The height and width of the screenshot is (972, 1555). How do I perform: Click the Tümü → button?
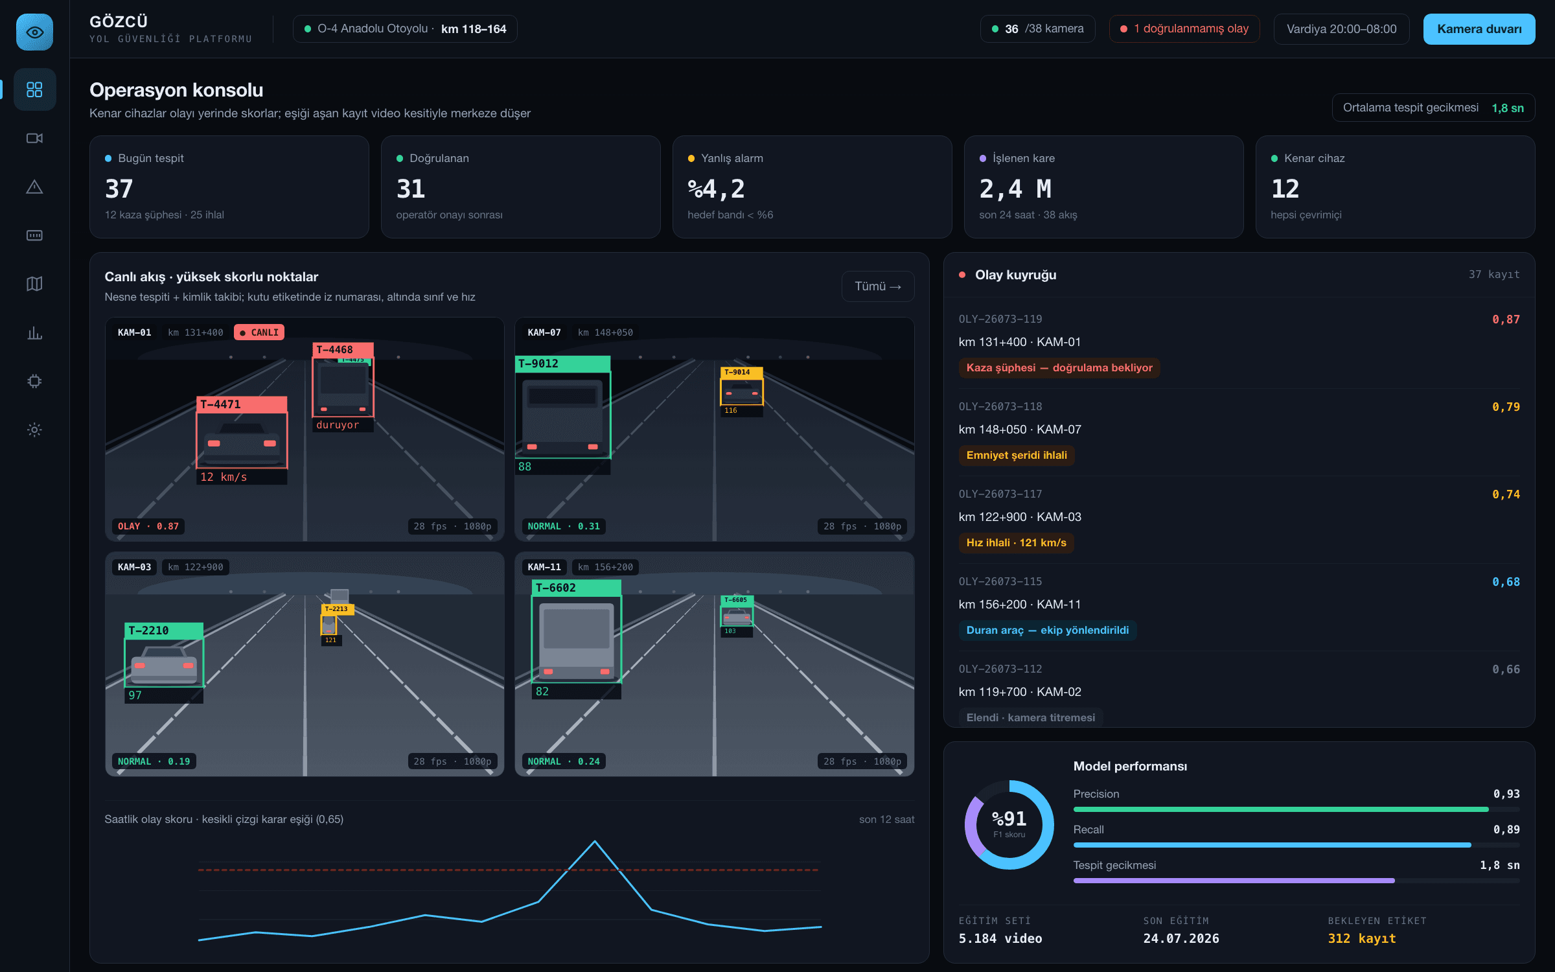tap(878, 286)
